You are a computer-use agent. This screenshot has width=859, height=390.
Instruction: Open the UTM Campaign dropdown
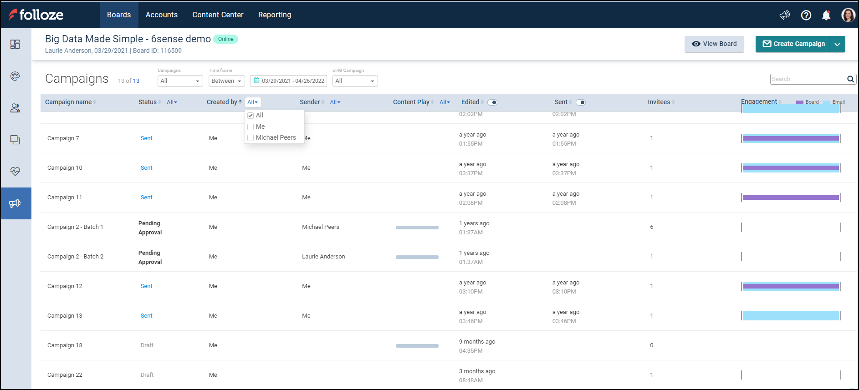point(355,81)
